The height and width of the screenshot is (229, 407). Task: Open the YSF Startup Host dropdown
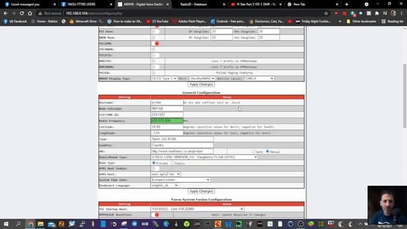tap(198, 209)
